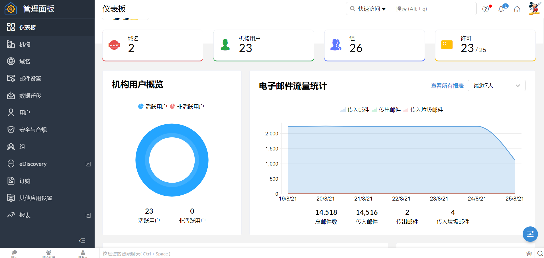Screen dimensions: 544x258
Task: Collapse the left sidebar menu
Action: click(x=82, y=241)
